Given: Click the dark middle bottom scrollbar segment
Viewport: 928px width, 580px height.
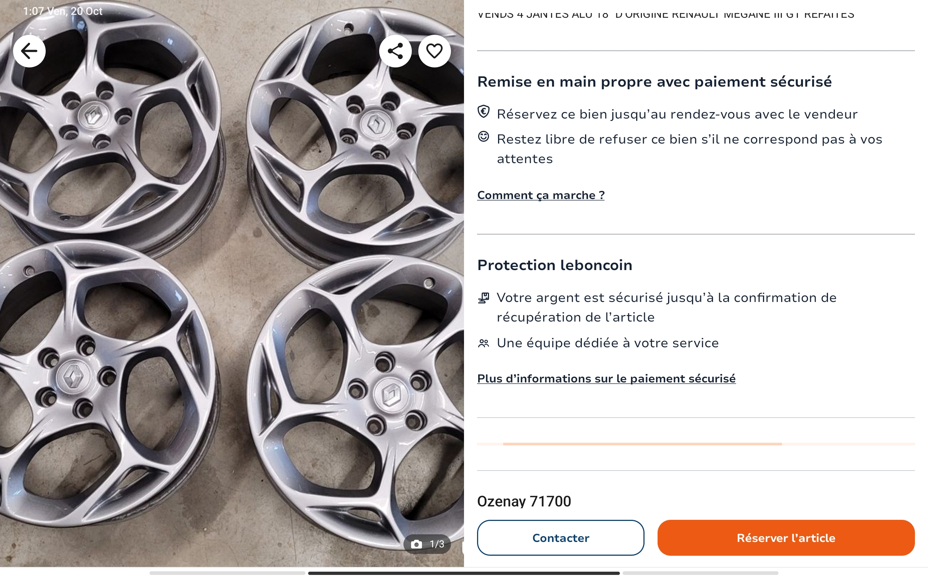Looking at the screenshot, I should pos(464,573).
